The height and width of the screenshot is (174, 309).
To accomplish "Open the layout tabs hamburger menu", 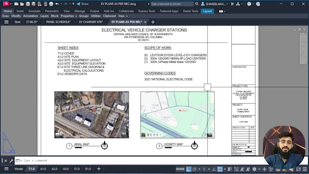I will coord(6,169).
